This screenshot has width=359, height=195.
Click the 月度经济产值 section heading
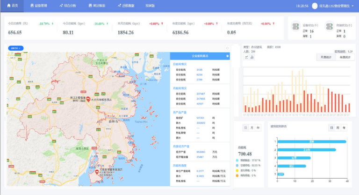(181, 147)
